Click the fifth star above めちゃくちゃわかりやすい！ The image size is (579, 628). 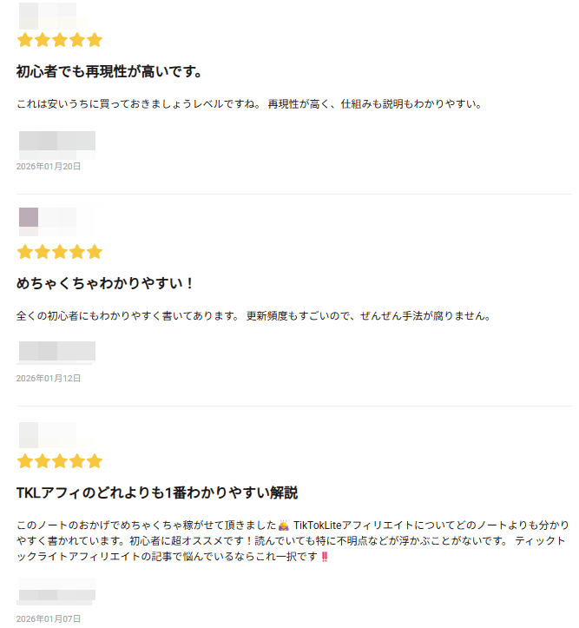pyautogui.click(x=95, y=252)
